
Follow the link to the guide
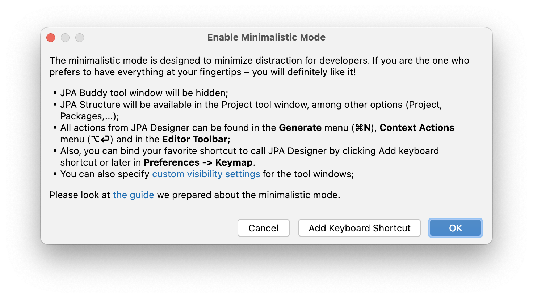[133, 195]
